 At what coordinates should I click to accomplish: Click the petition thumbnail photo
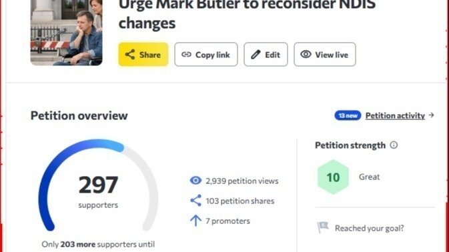coord(67,33)
